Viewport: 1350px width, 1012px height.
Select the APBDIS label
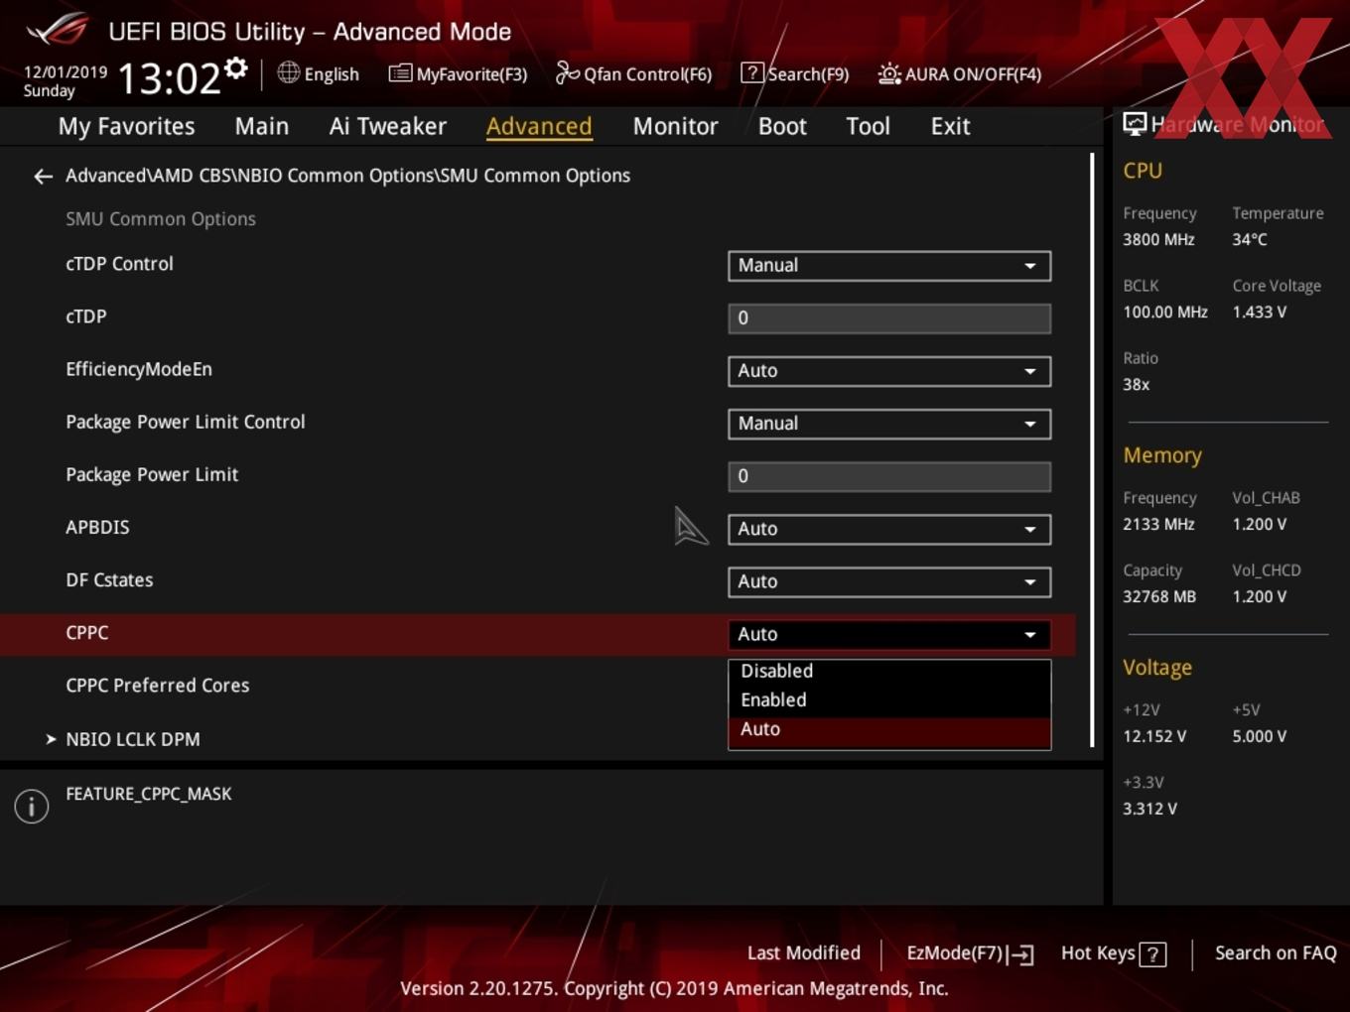pyautogui.click(x=97, y=528)
